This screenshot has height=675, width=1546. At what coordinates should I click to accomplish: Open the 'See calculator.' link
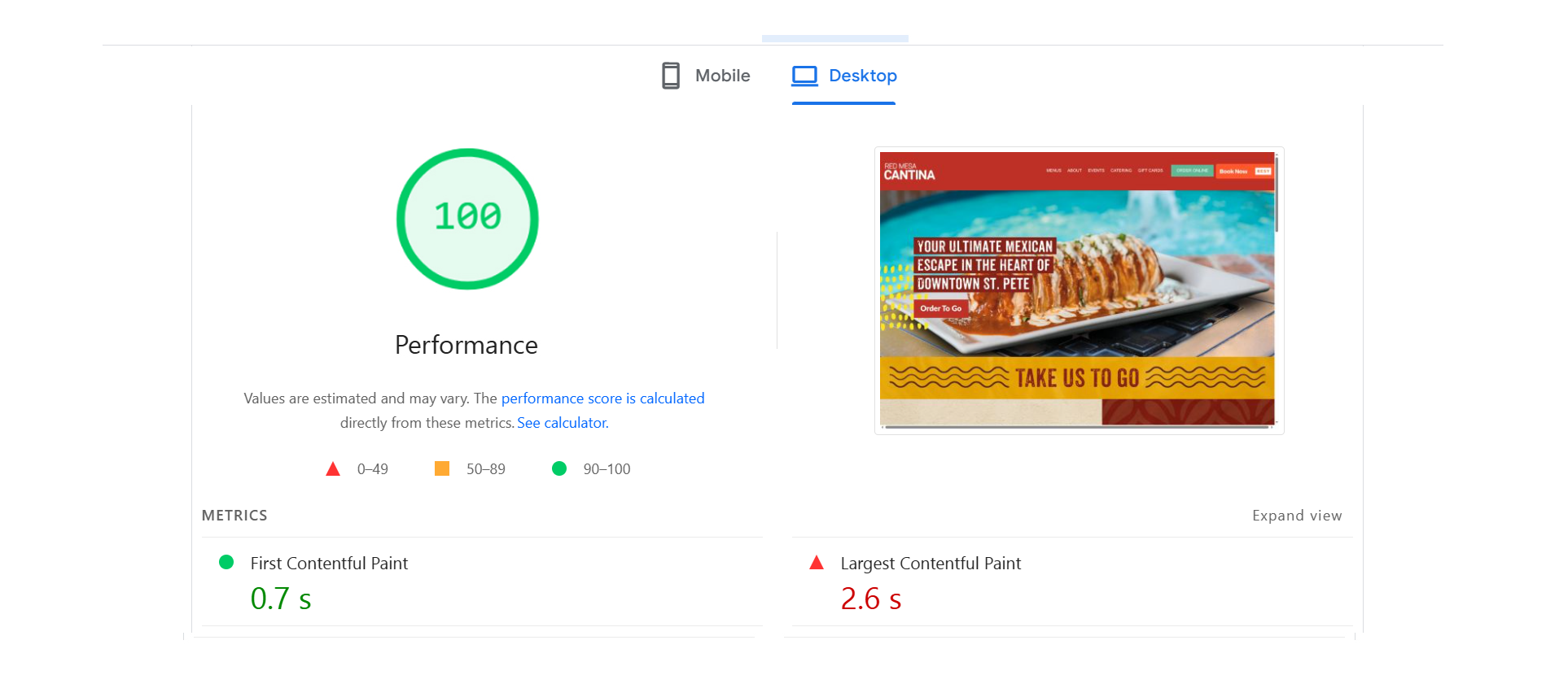point(563,423)
